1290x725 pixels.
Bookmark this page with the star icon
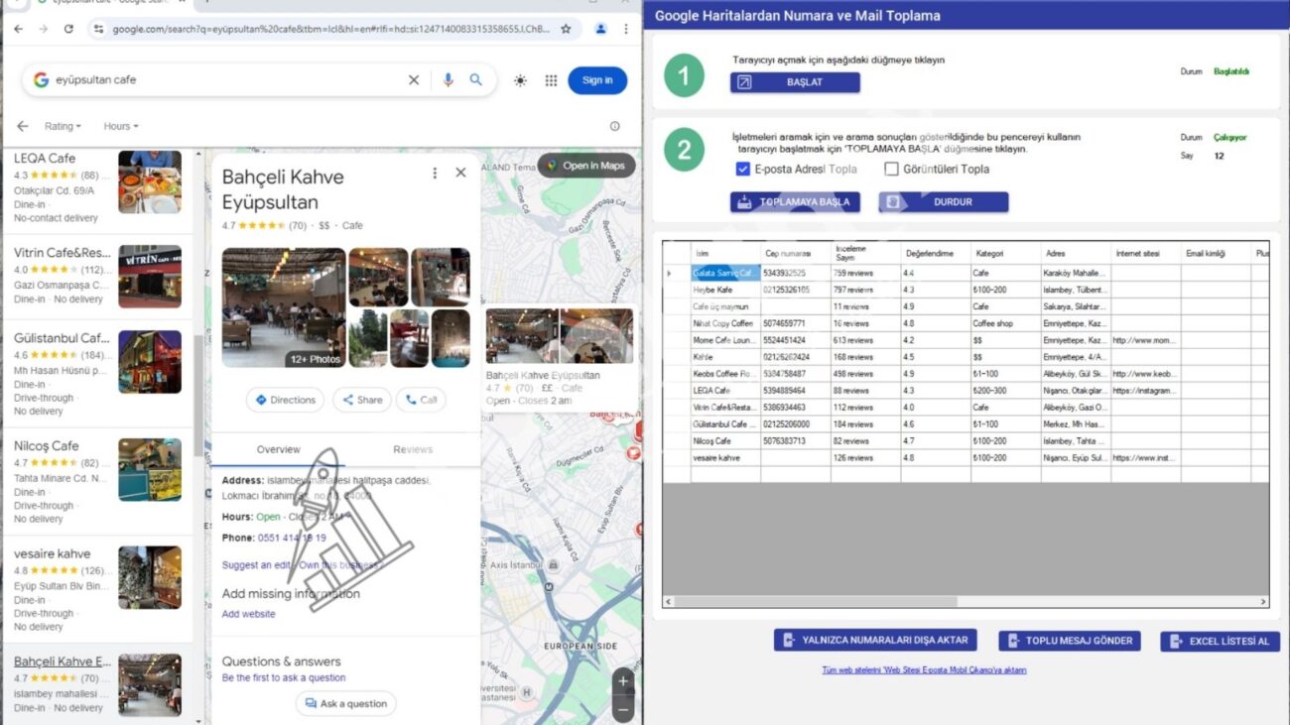pyautogui.click(x=566, y=29)
